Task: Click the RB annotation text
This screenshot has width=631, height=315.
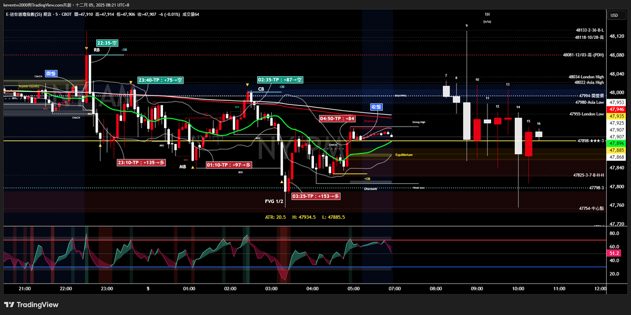Action: click(97, 50)
